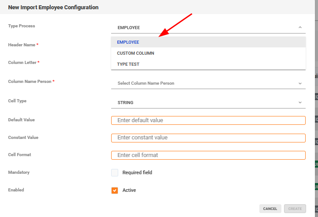
Task: Click the New Import Employee Configuration title
Action: [53, 7]
